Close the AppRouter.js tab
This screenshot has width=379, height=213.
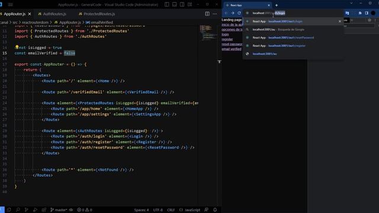pos(30,14)
